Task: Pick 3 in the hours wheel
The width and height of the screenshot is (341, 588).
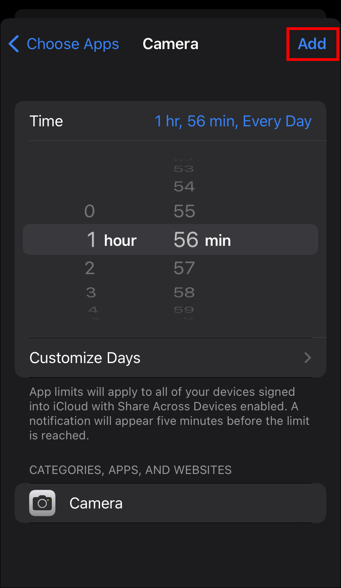Action: (91, 292)
